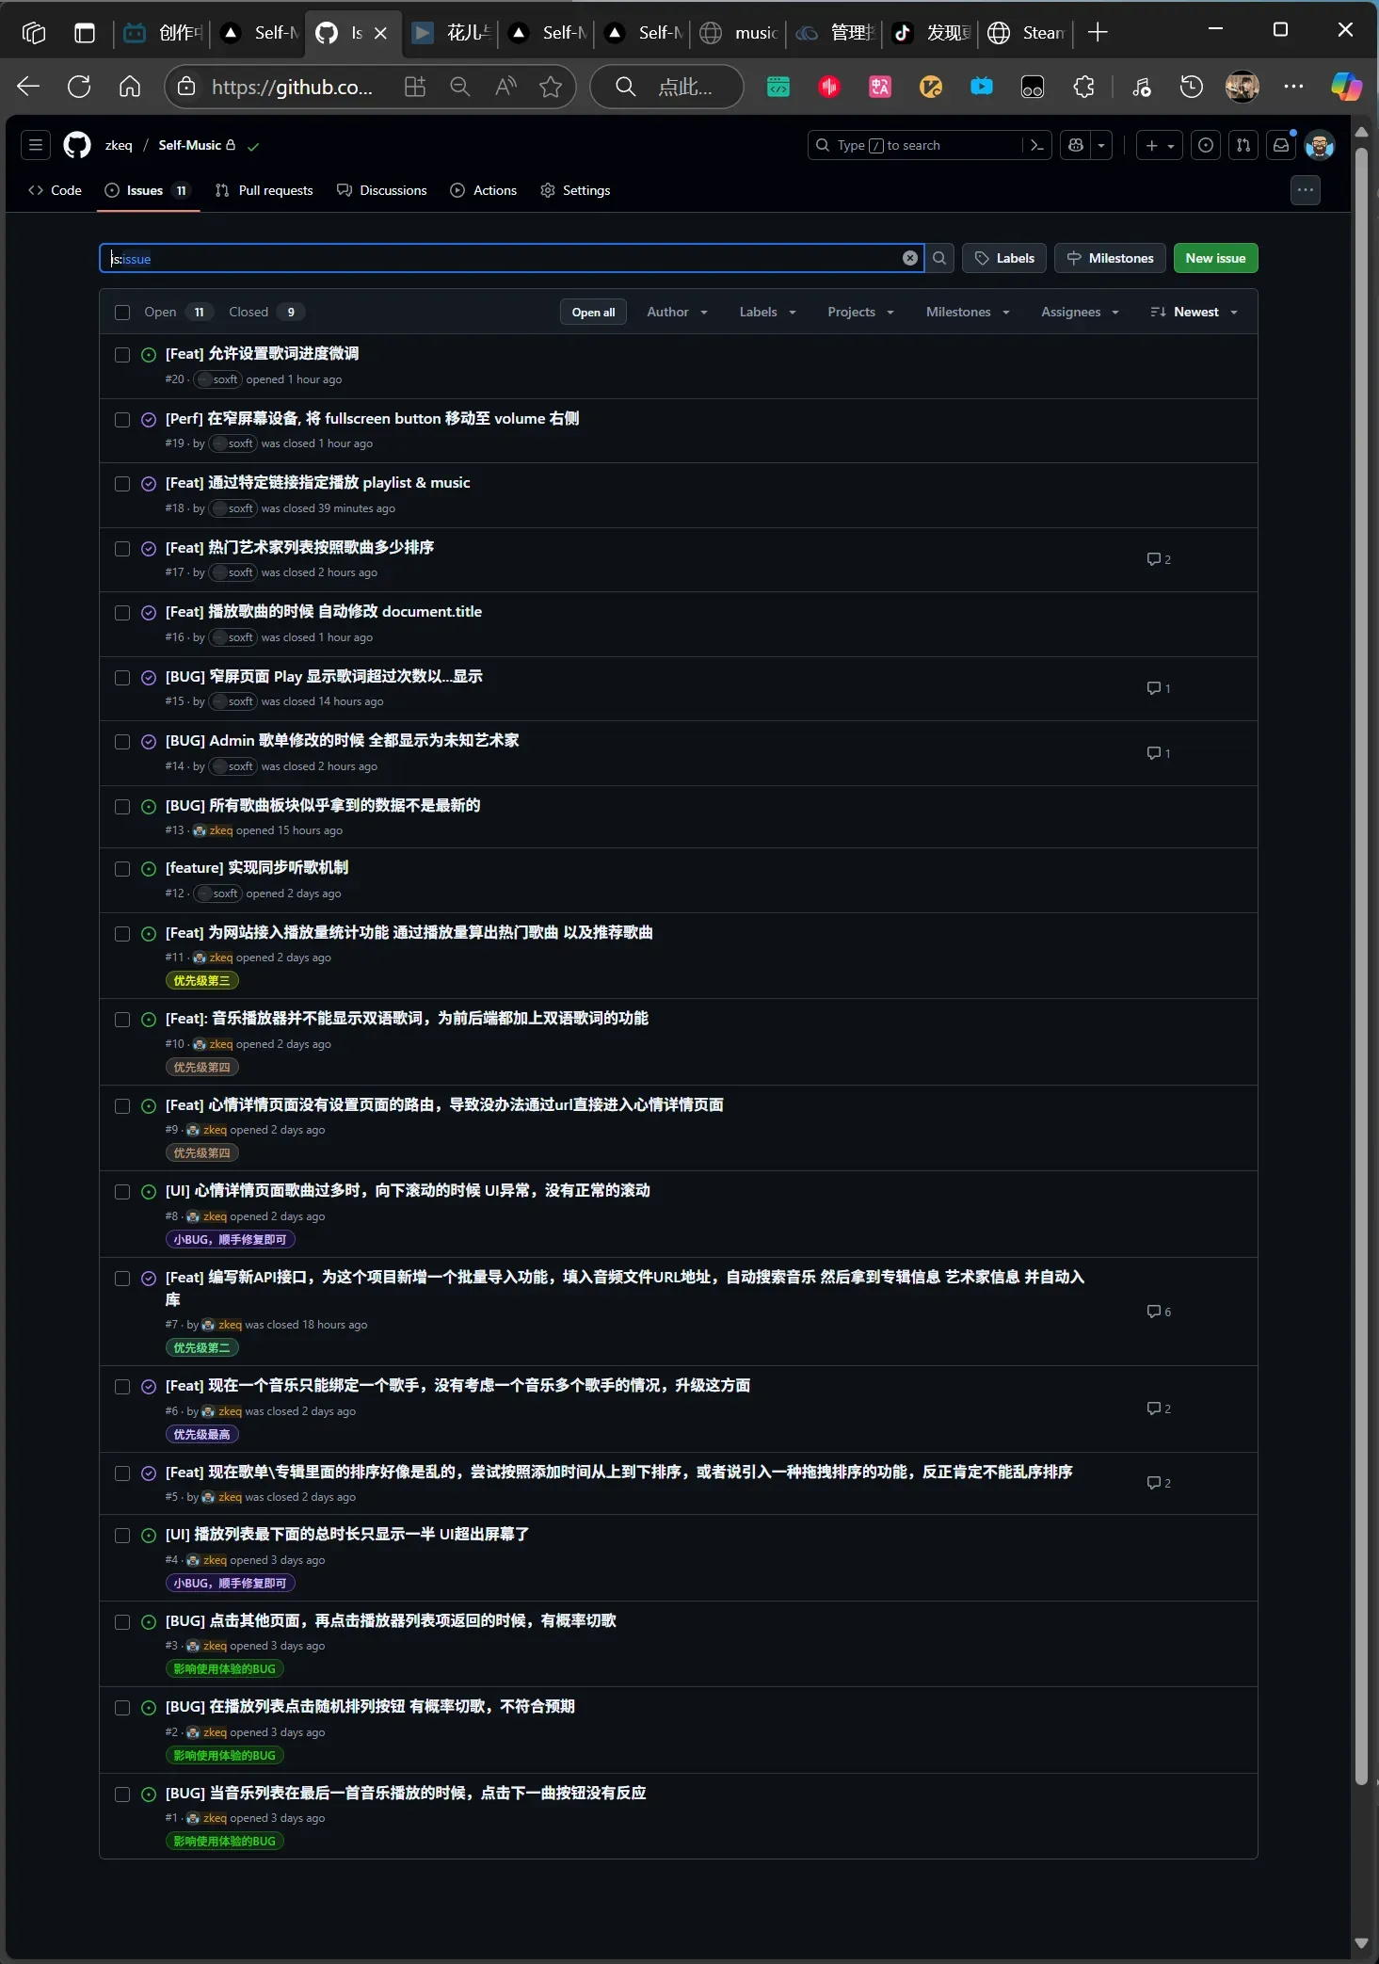Open the read aloud icon in address bar
1379x1964 pixels.
[505, 87]
